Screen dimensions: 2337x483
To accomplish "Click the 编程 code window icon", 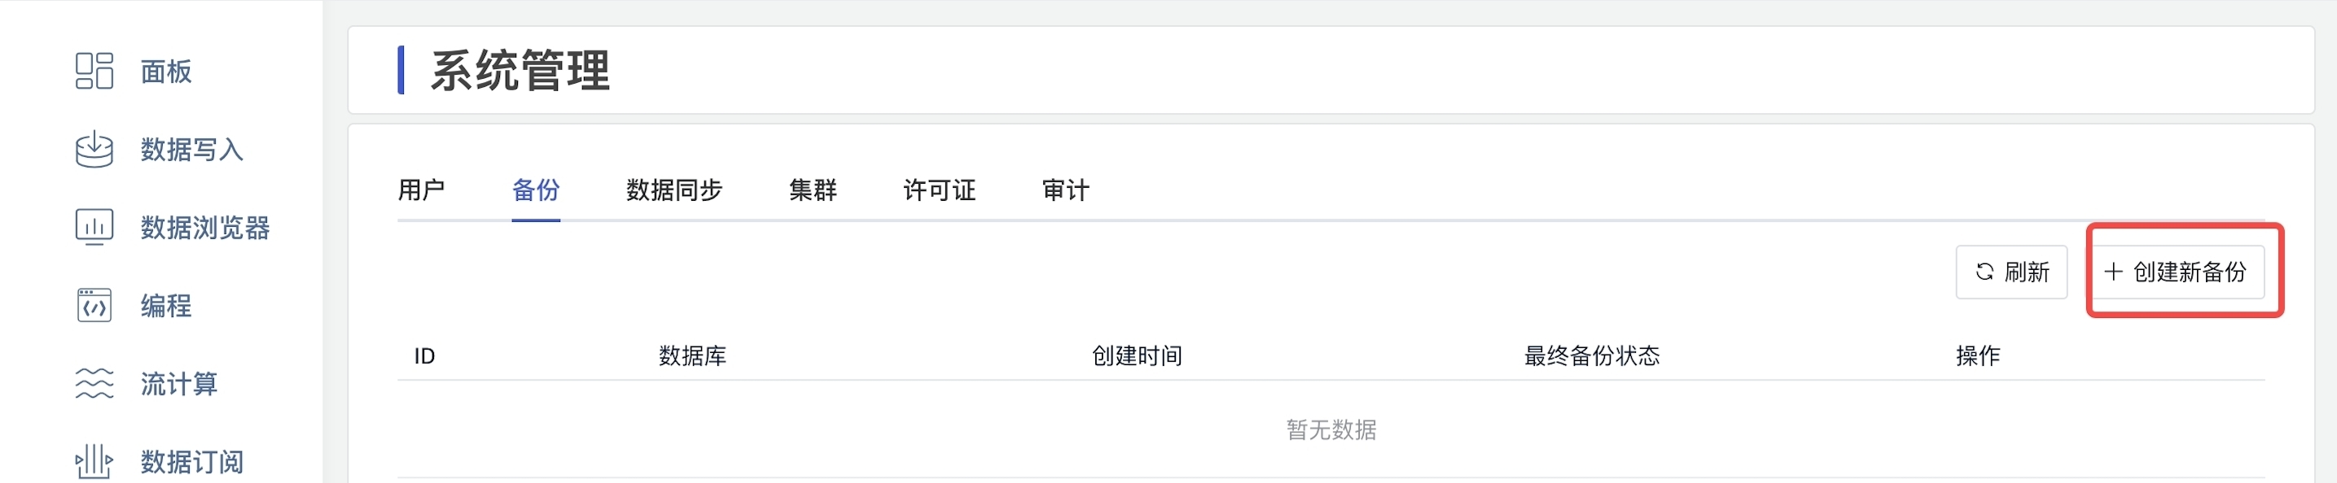I will (x=94, y=306).
